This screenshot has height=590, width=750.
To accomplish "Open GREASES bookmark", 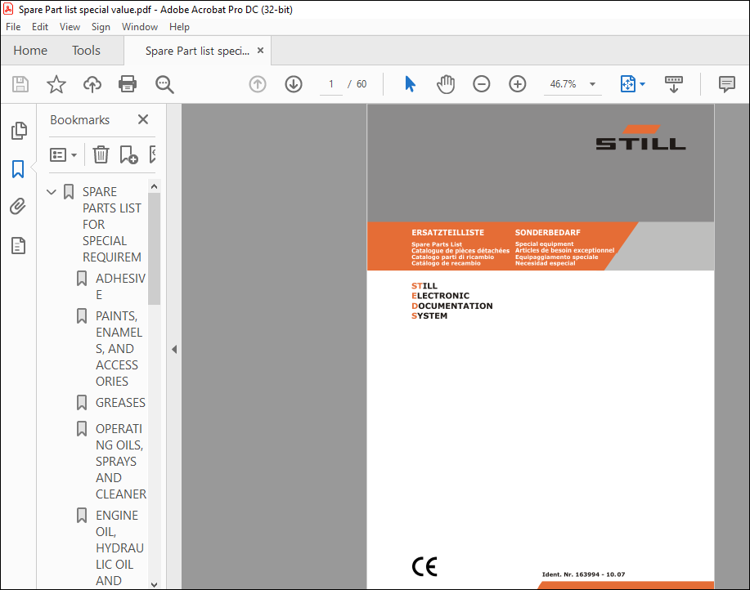I will (120, 403).
